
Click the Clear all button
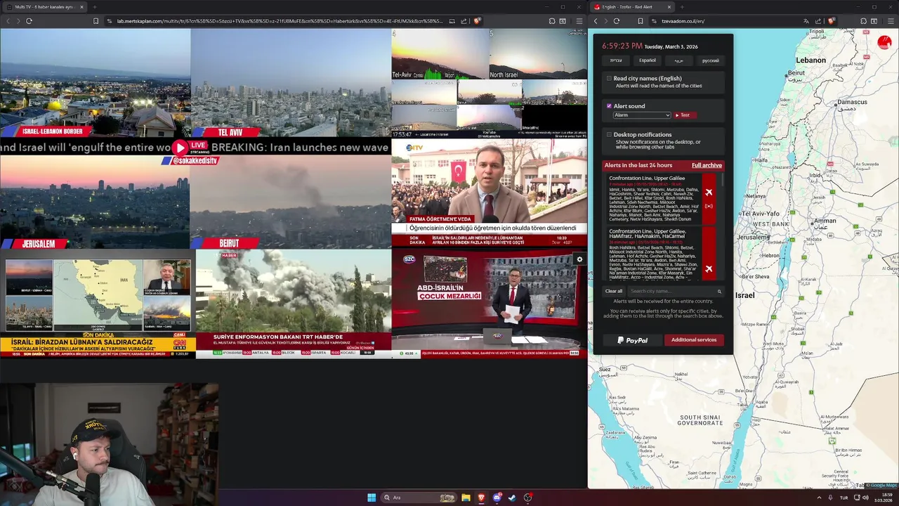[x=614, y=291]
